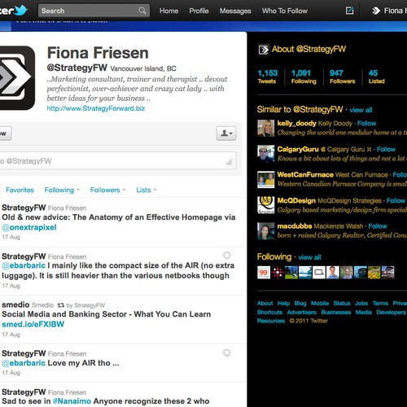Expand the Following dropdown tab
The height and width of the screenshot is (407, 407).
coord(62,190)
